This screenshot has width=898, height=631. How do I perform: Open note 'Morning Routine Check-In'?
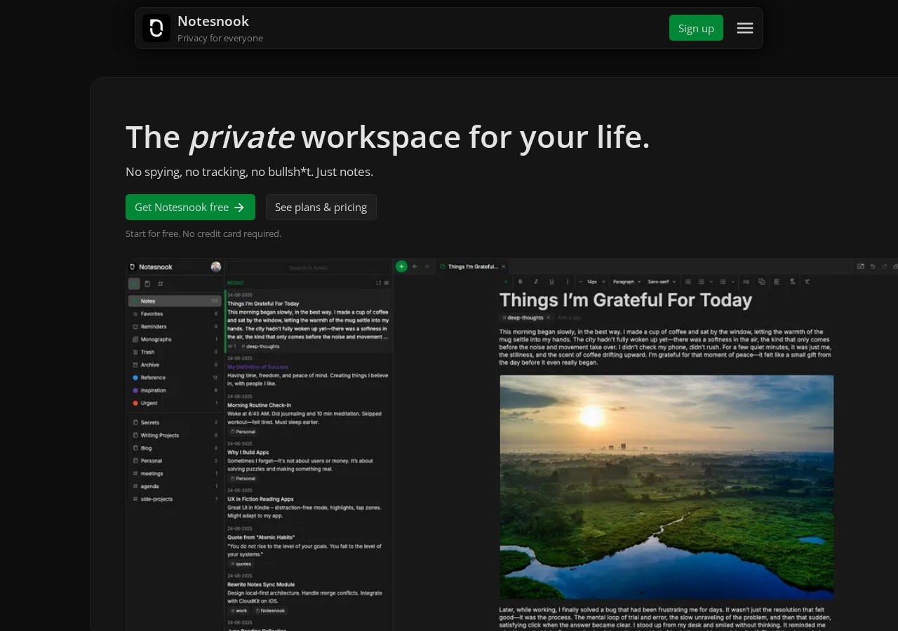pyautogui.click(x=308, y=415)
